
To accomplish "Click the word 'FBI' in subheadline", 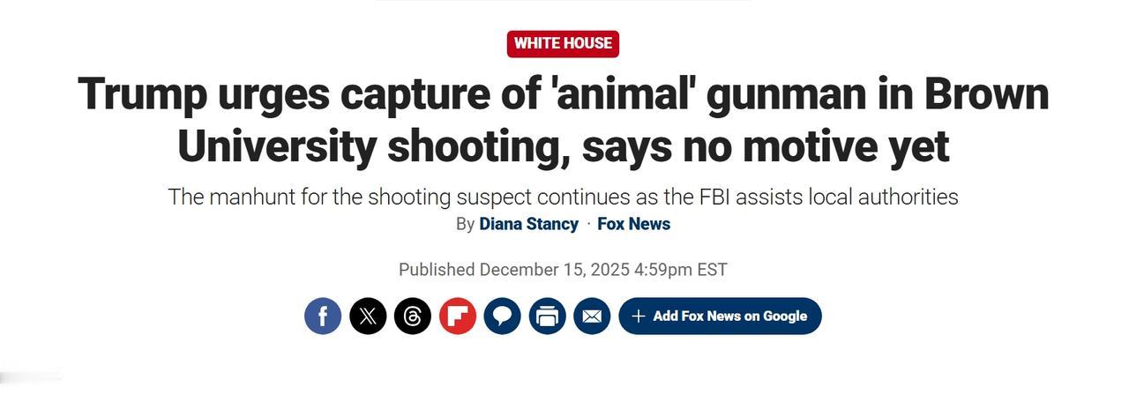I will tap(714, 197).
